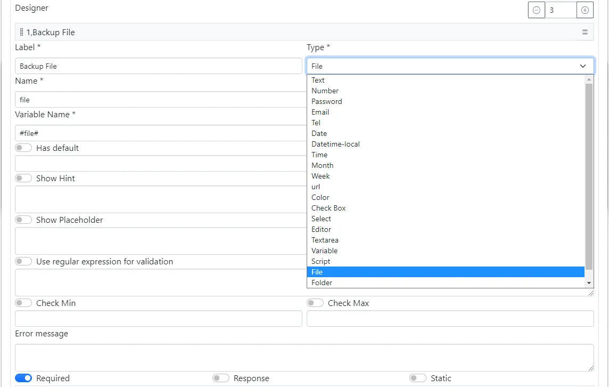Enable the Has default toggle
609x387 pixels.
(23, 148)
